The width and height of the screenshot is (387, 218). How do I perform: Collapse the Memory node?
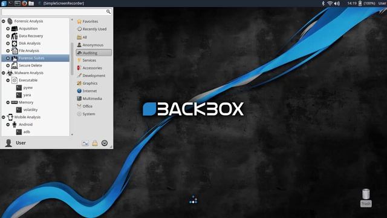pyautogui.click(x=8, y=102)
